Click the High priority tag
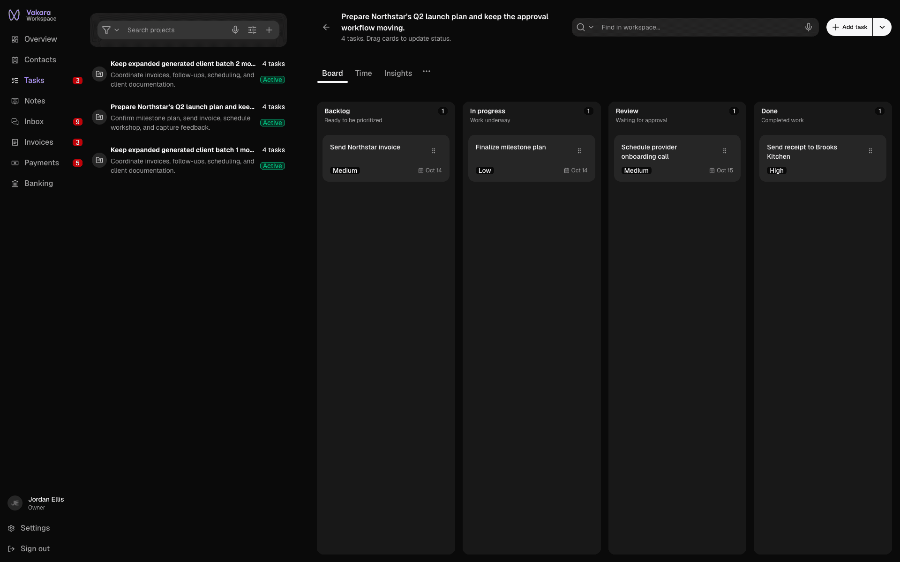 tap(776, 170)
